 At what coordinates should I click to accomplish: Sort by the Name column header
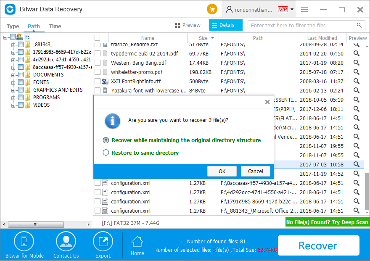pyautogui.click(x=148, y=38)
